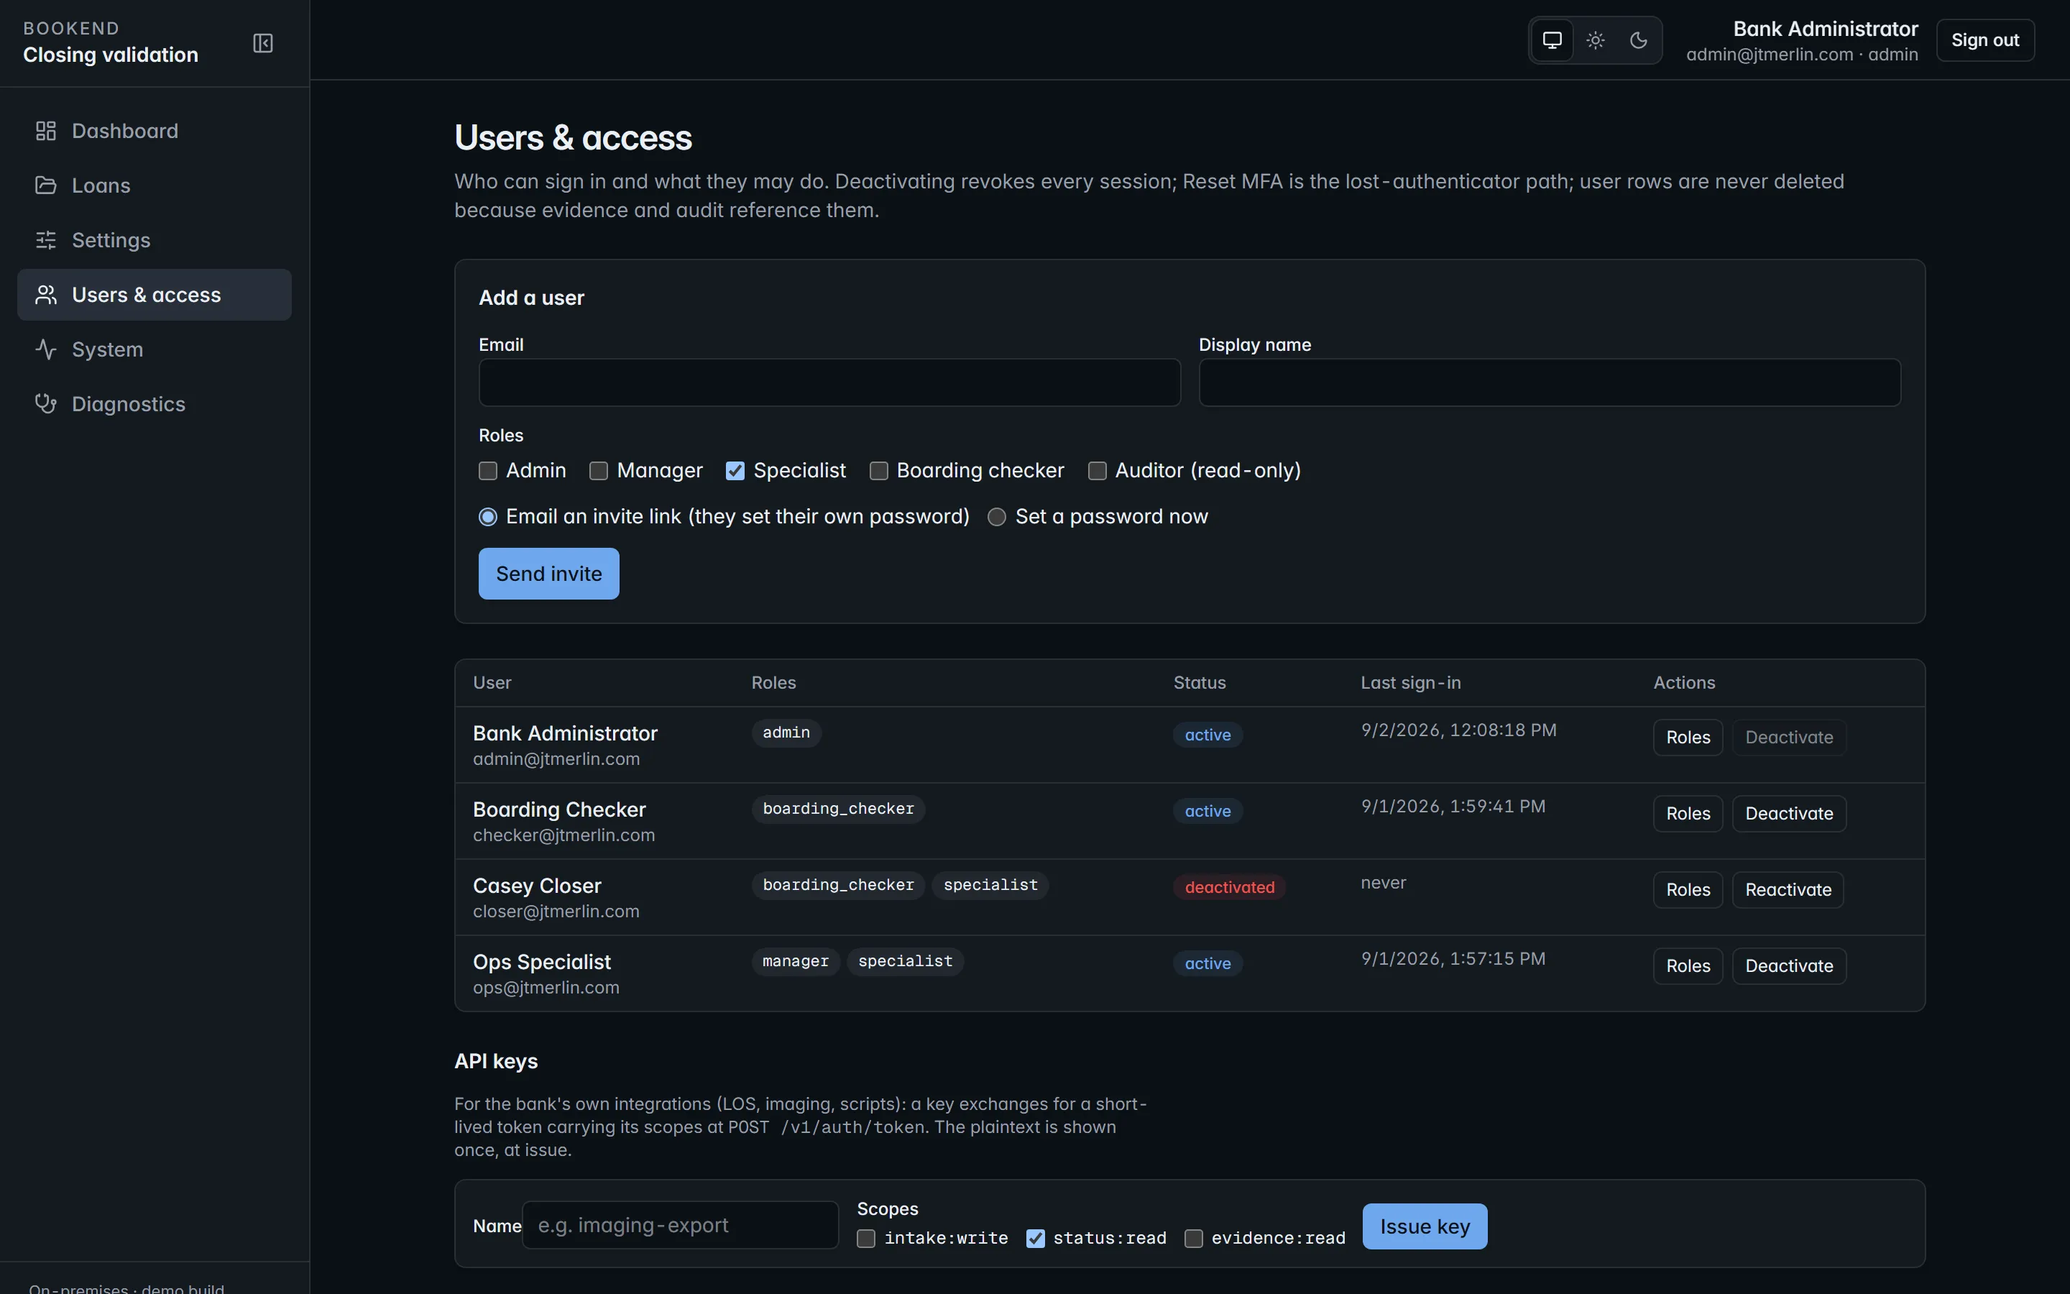This screenshot has height=1294, width=2070.
Task: Click the Sign out button
Action: 1984,40
